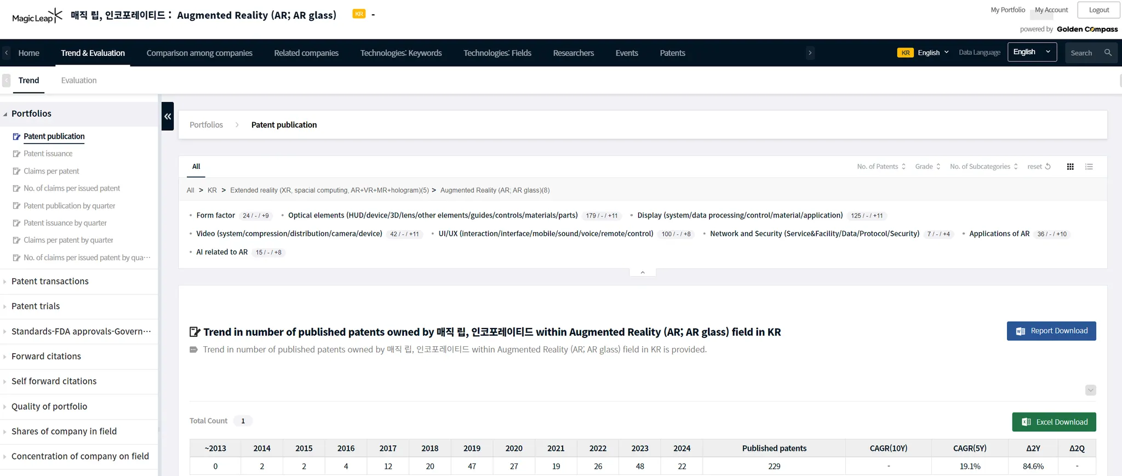Collapse the left sidebar with double-chevron button
The width and height of the screenshot is (1122, 476).
pyautogui.click(x=168, y=116)
